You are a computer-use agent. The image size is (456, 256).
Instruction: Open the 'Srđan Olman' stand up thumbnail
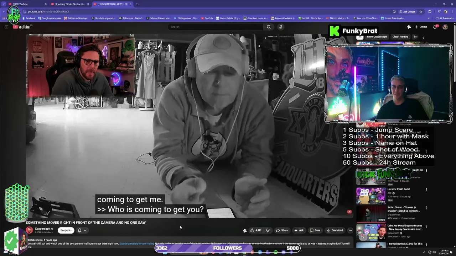tap(371, 213)
